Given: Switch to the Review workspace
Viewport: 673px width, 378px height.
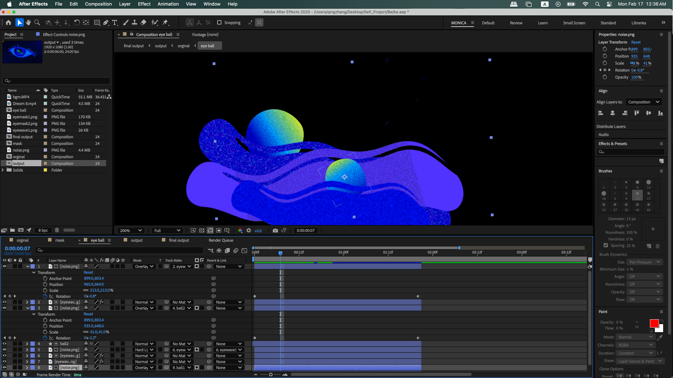Looking at the screenshot, I should [x=516, y=23].
